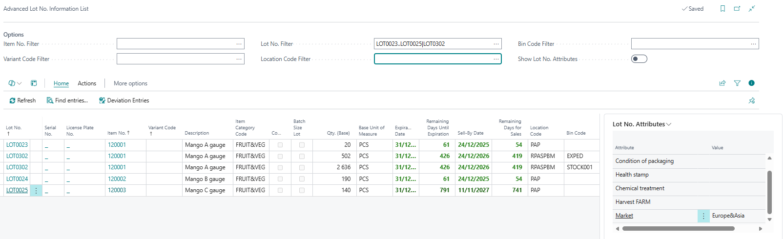Open Deviation Entries action

click(124, 100)
